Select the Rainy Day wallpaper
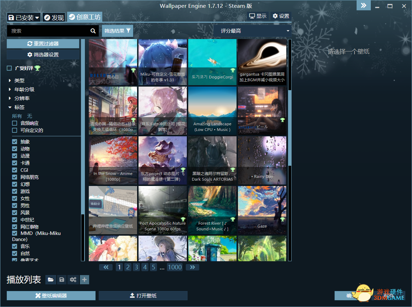Image resolution: width=412 pixels, height=307 pixels. (x=262, y=160)
